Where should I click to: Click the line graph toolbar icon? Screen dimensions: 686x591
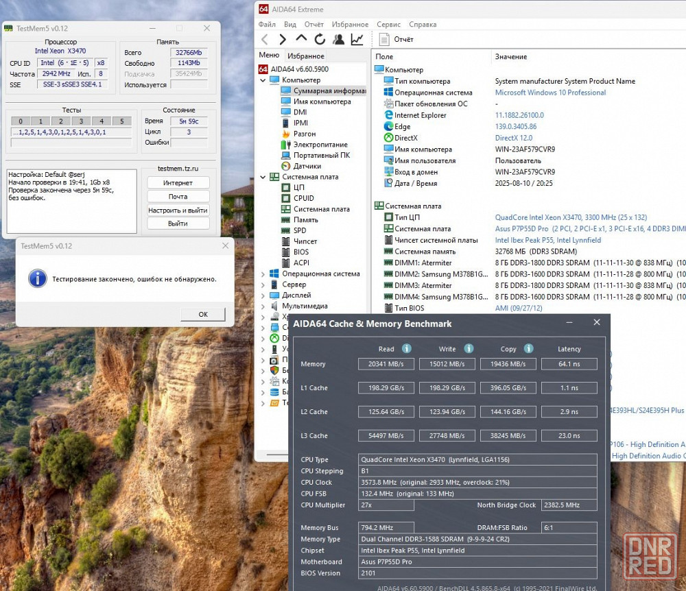357,40
